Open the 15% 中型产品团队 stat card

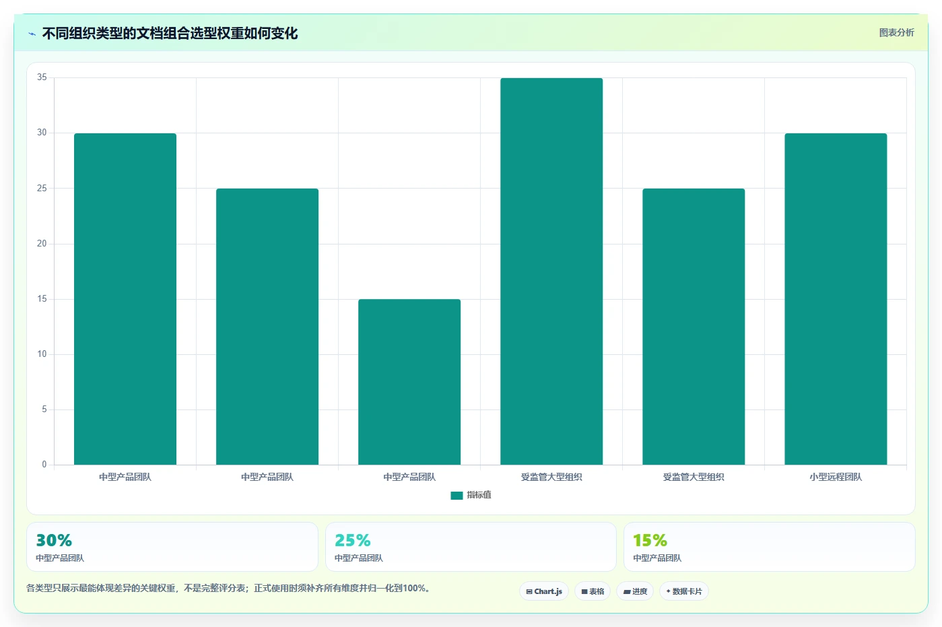(x=769, y=547)
